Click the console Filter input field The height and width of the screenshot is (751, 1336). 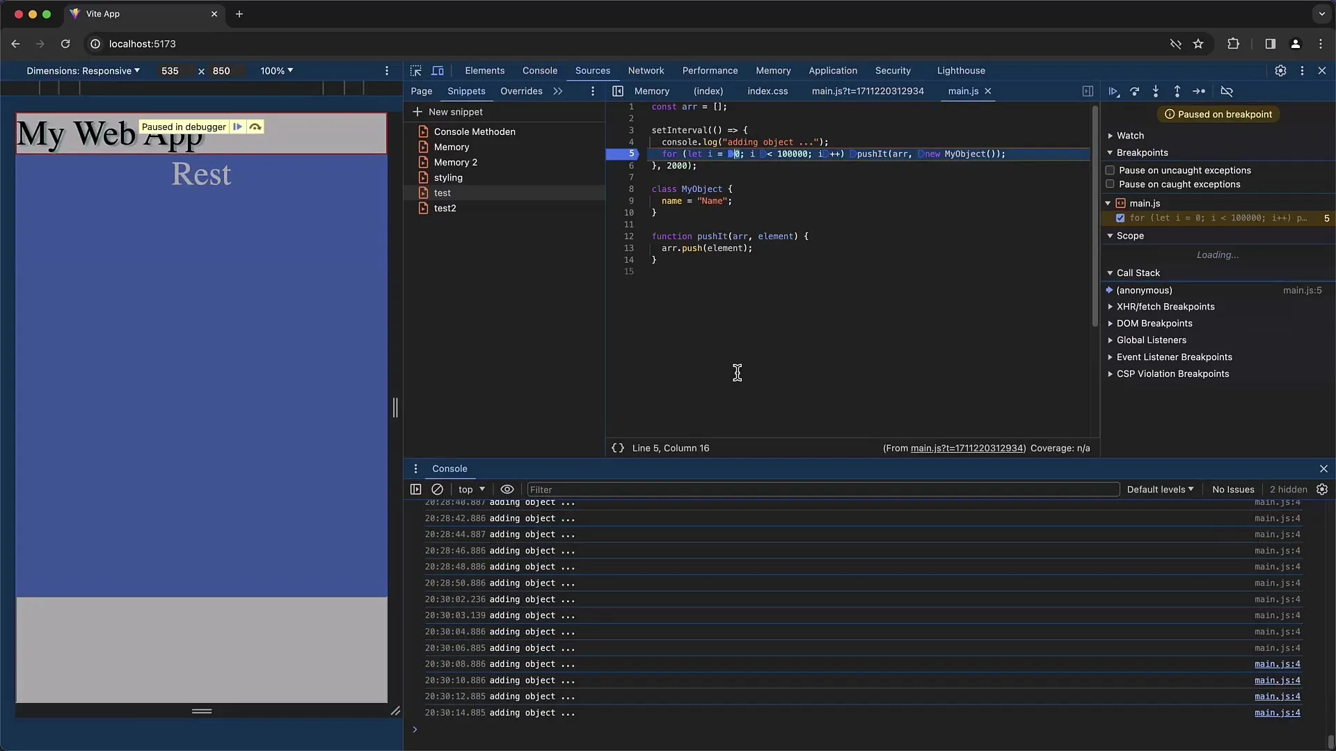click(821, 490)
